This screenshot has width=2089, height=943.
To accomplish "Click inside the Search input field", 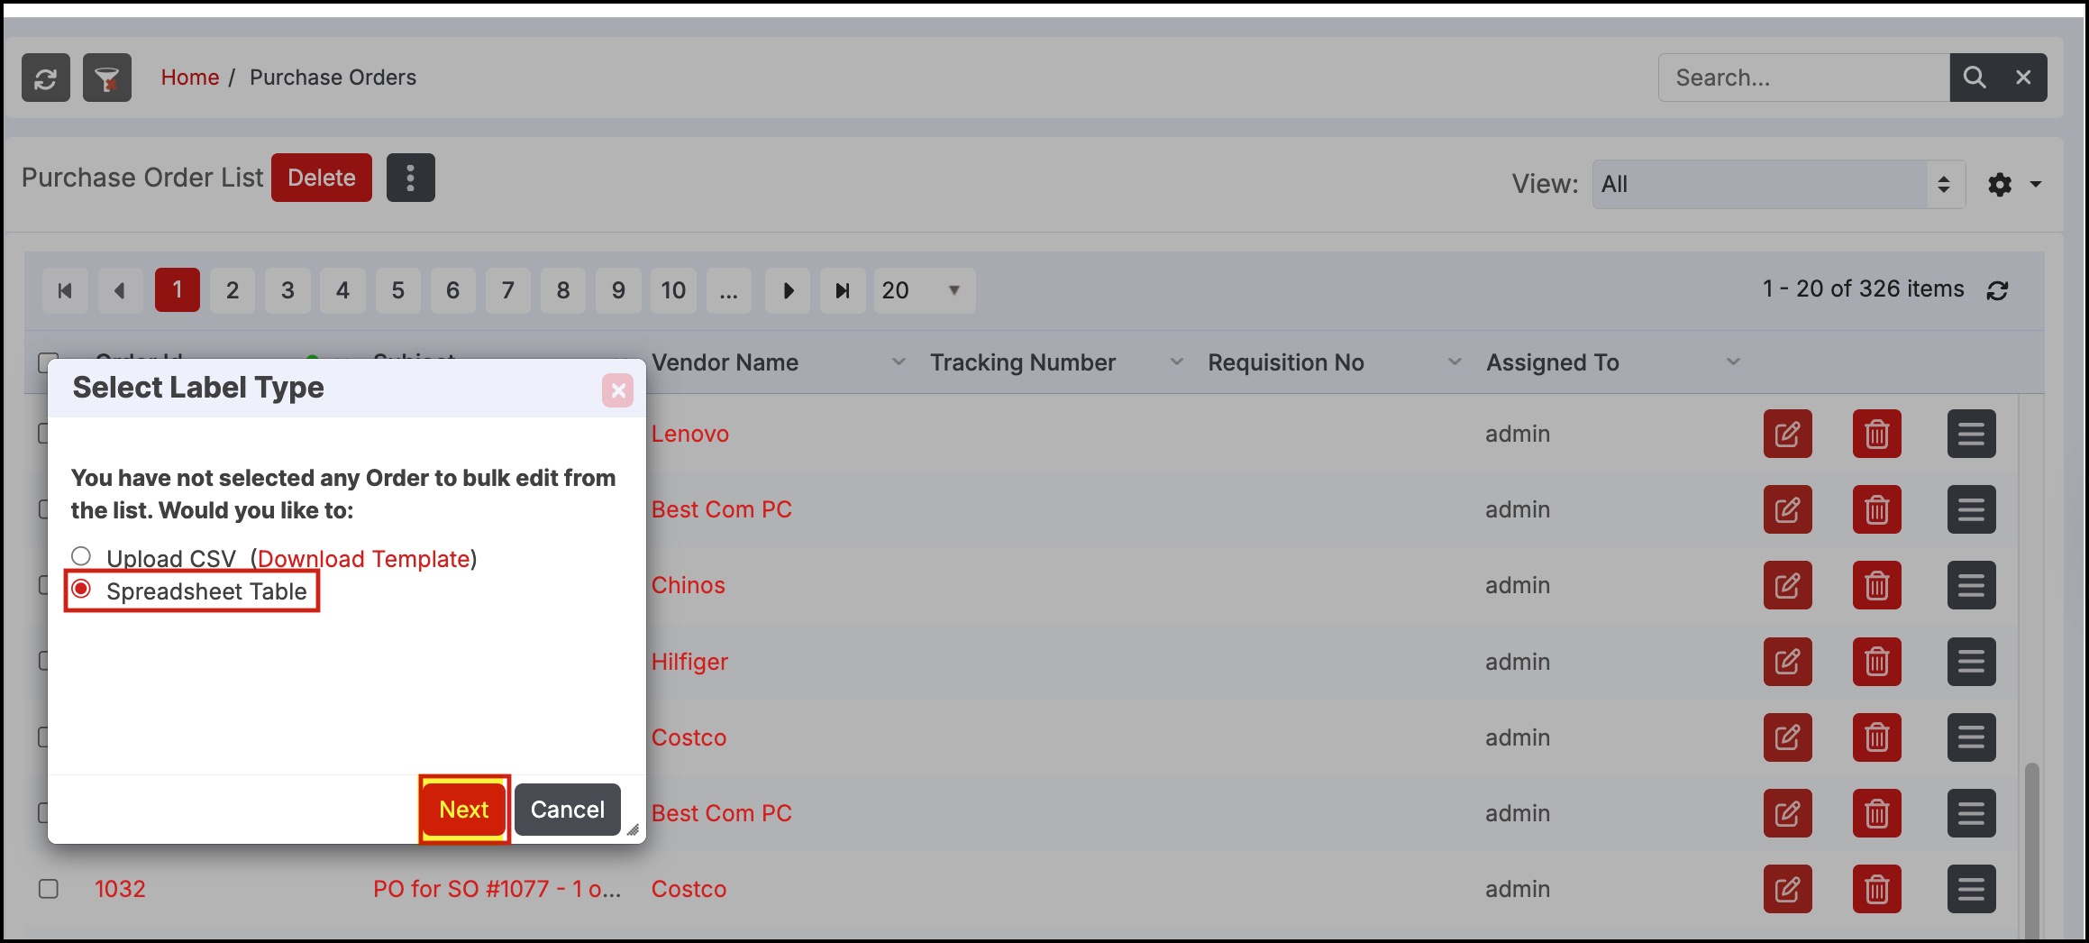I will click(x=1804, y=78).
